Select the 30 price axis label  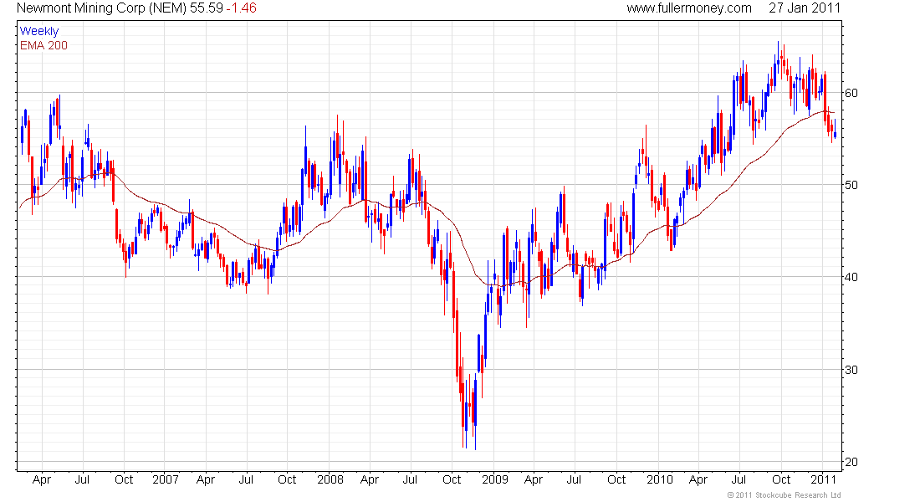(851, 370)
